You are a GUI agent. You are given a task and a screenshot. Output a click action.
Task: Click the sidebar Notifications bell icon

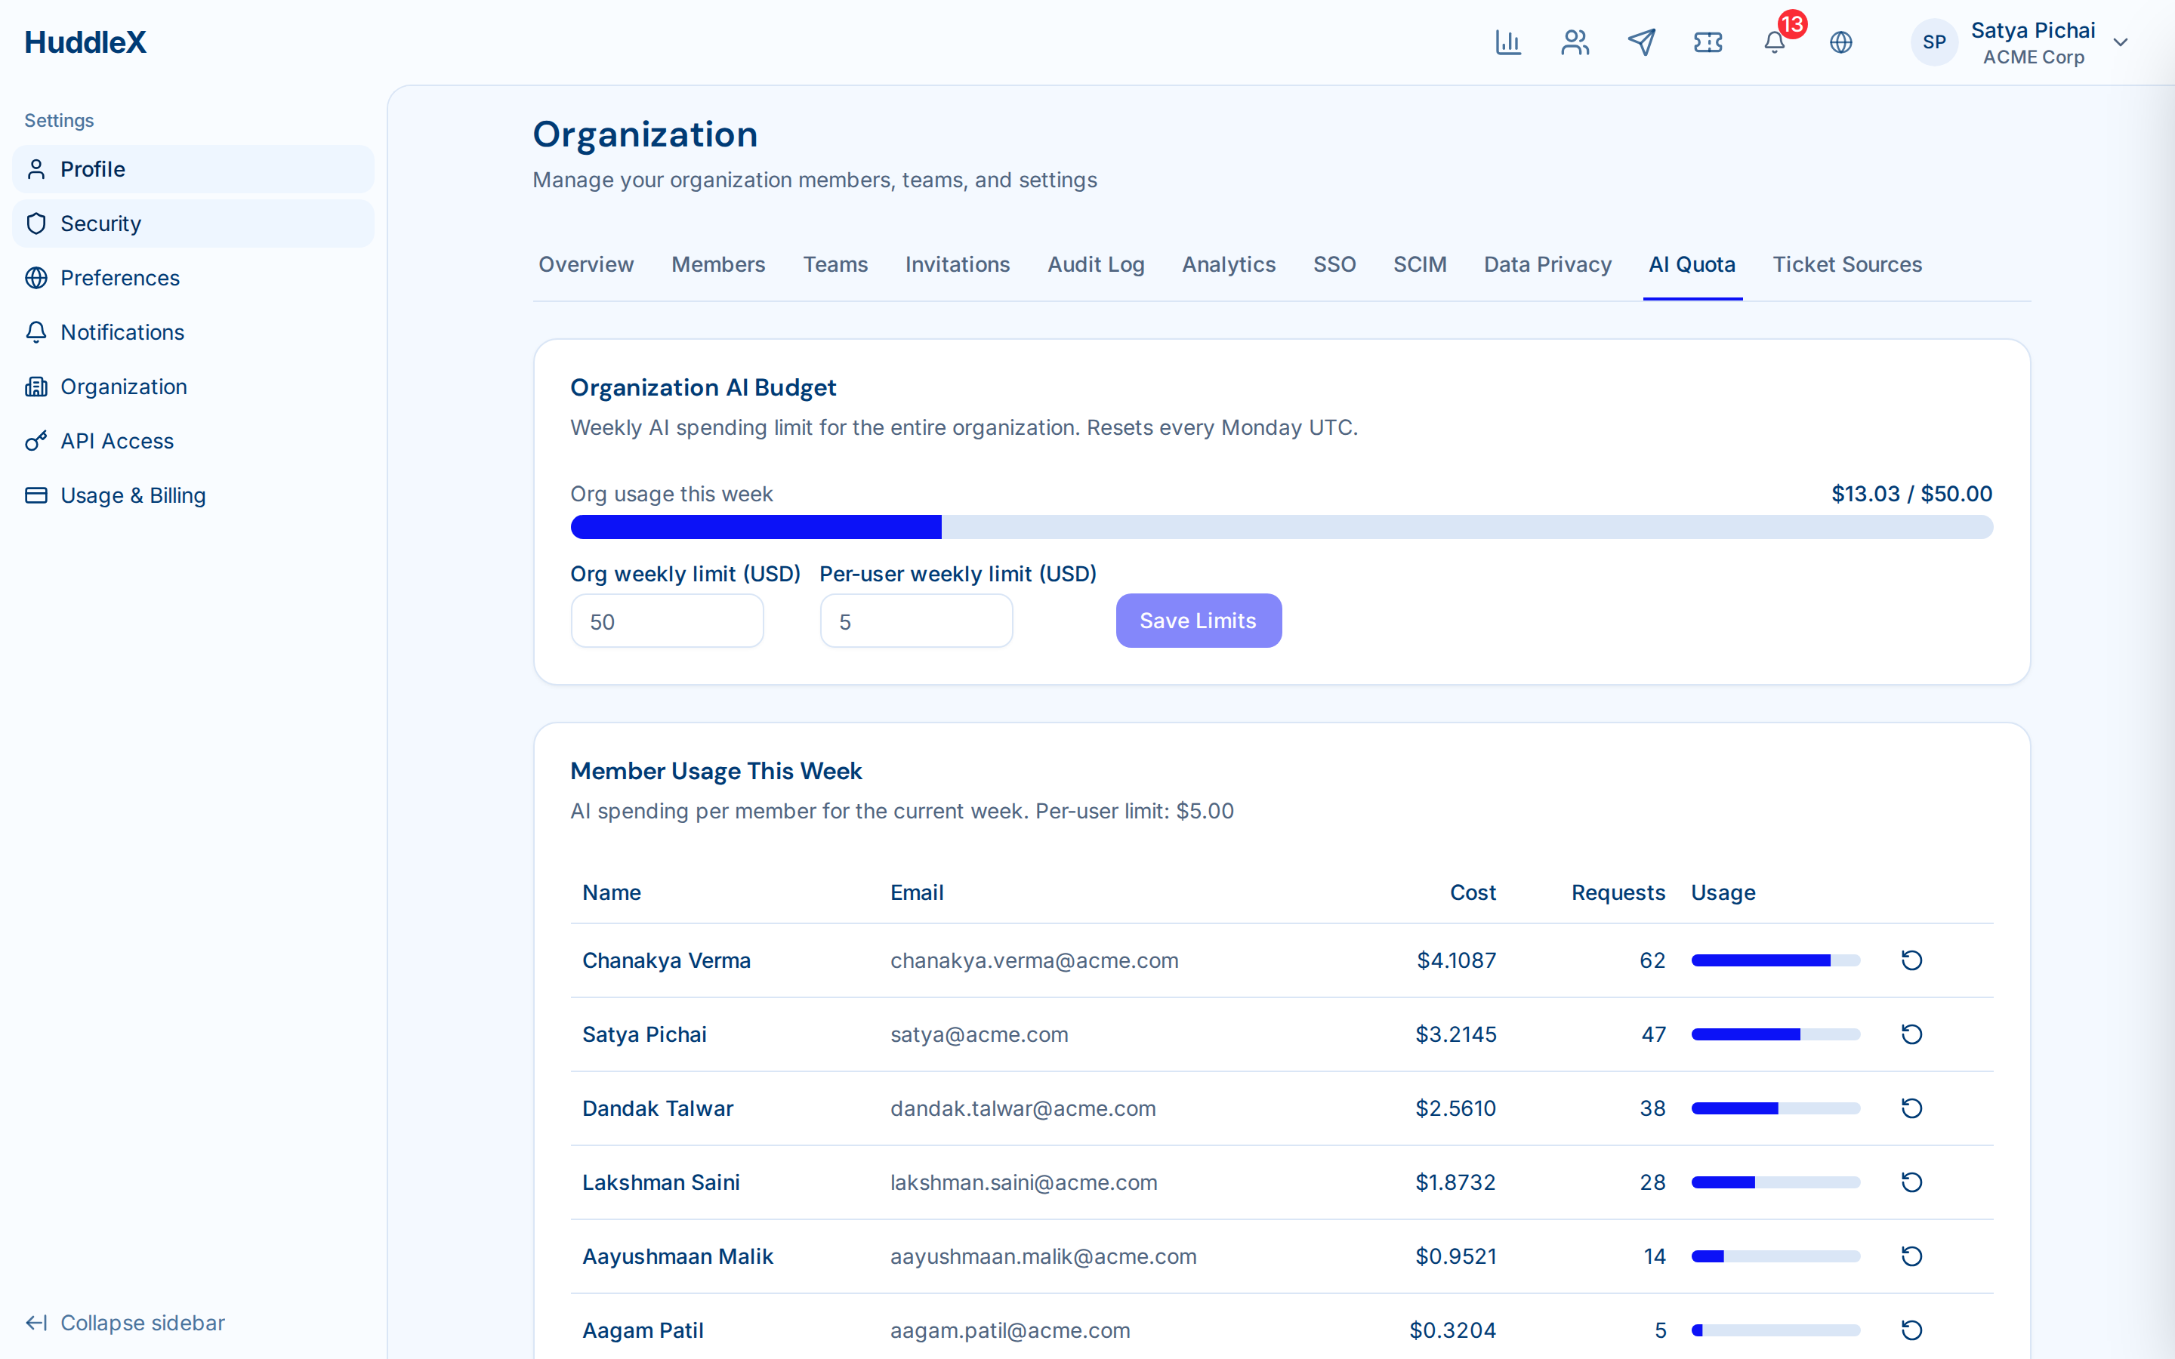[36, 332]
